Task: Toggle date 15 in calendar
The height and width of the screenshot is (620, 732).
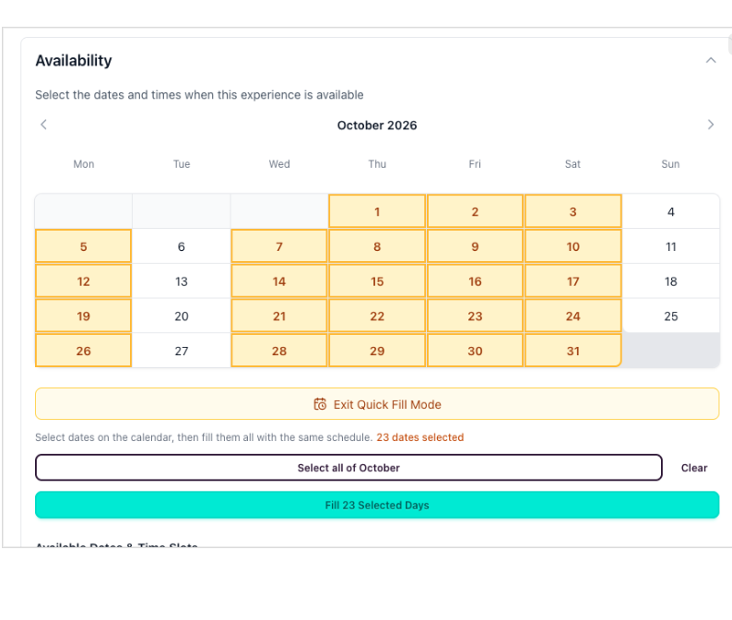Action: [x=377, y=281]
